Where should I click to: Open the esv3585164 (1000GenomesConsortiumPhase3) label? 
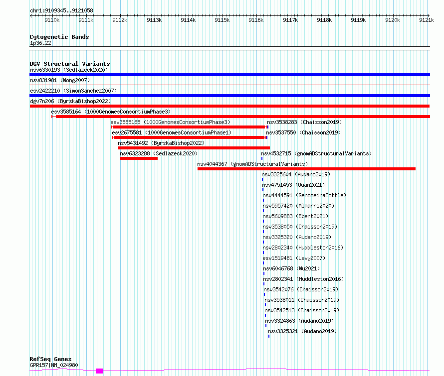pos(111,112)
